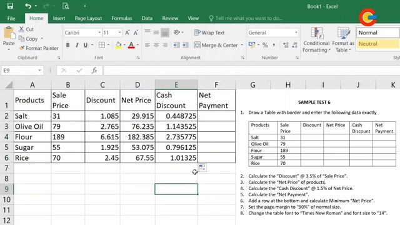Increase decimal places
The height and width of the screenshot is (225, 400).
286,45
